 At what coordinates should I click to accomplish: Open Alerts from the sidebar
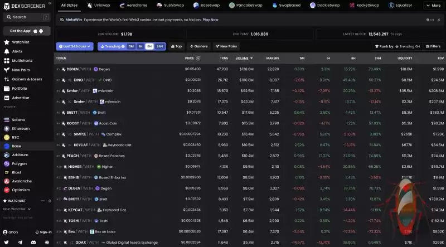tap(17, 51)
